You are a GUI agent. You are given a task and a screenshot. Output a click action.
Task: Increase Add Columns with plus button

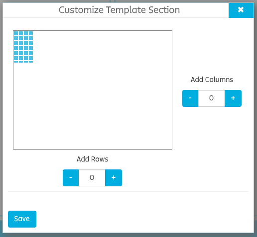tap(233, 98)
